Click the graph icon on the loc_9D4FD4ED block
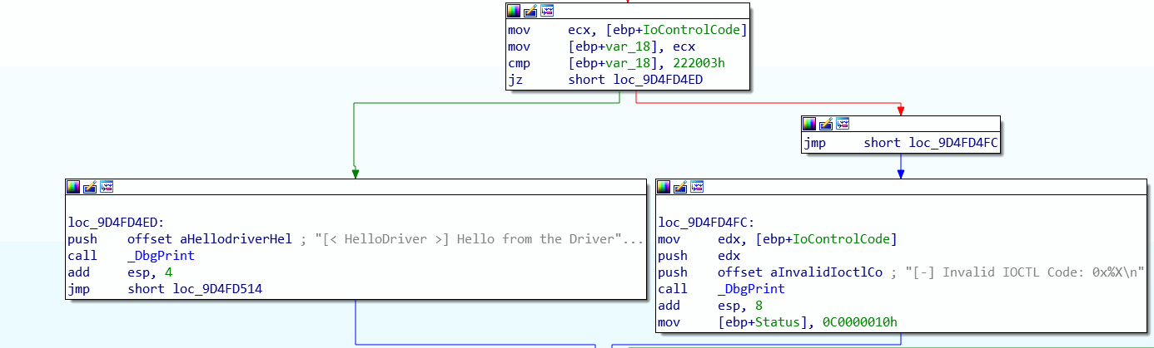The width and height of the screenshot is (1154, 348). pos(107,187)
